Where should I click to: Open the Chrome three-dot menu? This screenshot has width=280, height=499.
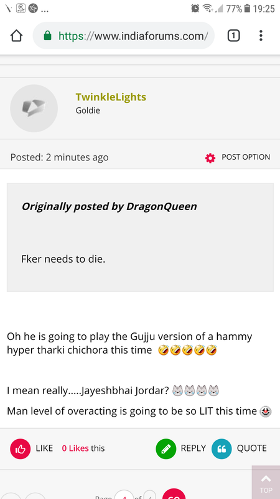tap(261, 36)
